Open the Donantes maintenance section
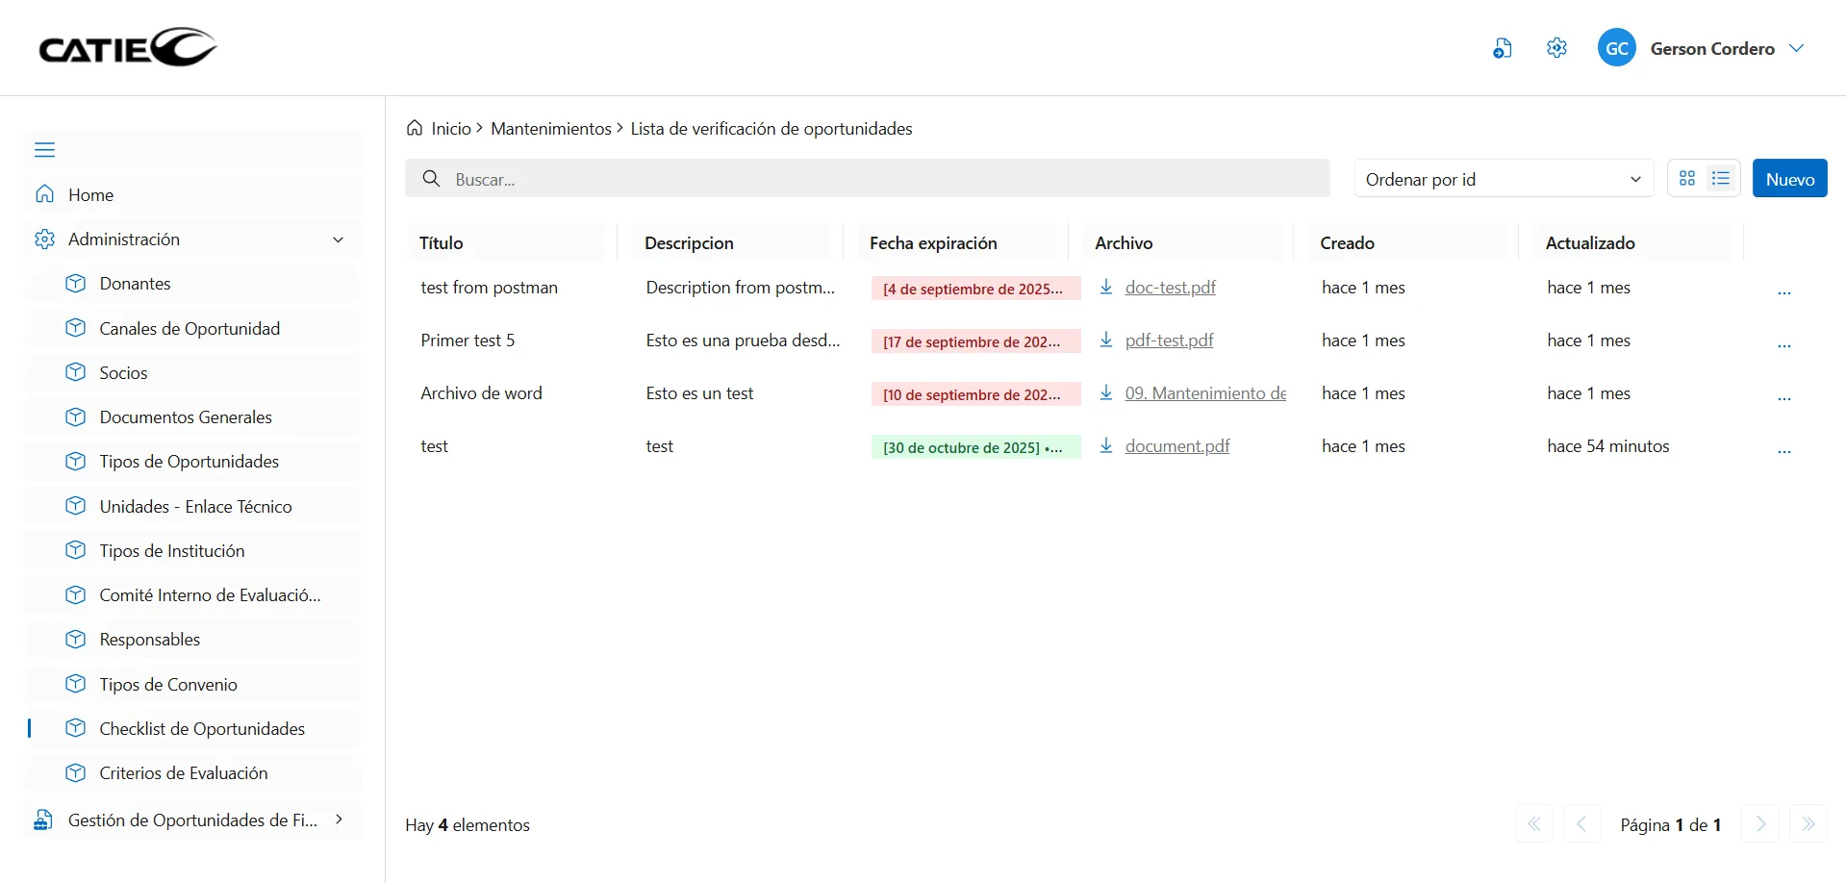Image resolution: width=1846 pixels, height=883 pixels. [x=135, y=283]
